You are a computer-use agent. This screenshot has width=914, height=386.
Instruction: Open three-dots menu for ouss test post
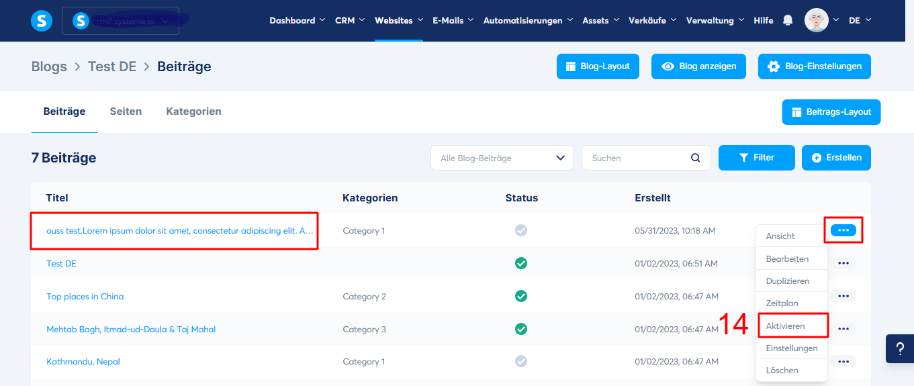[843, 230]
